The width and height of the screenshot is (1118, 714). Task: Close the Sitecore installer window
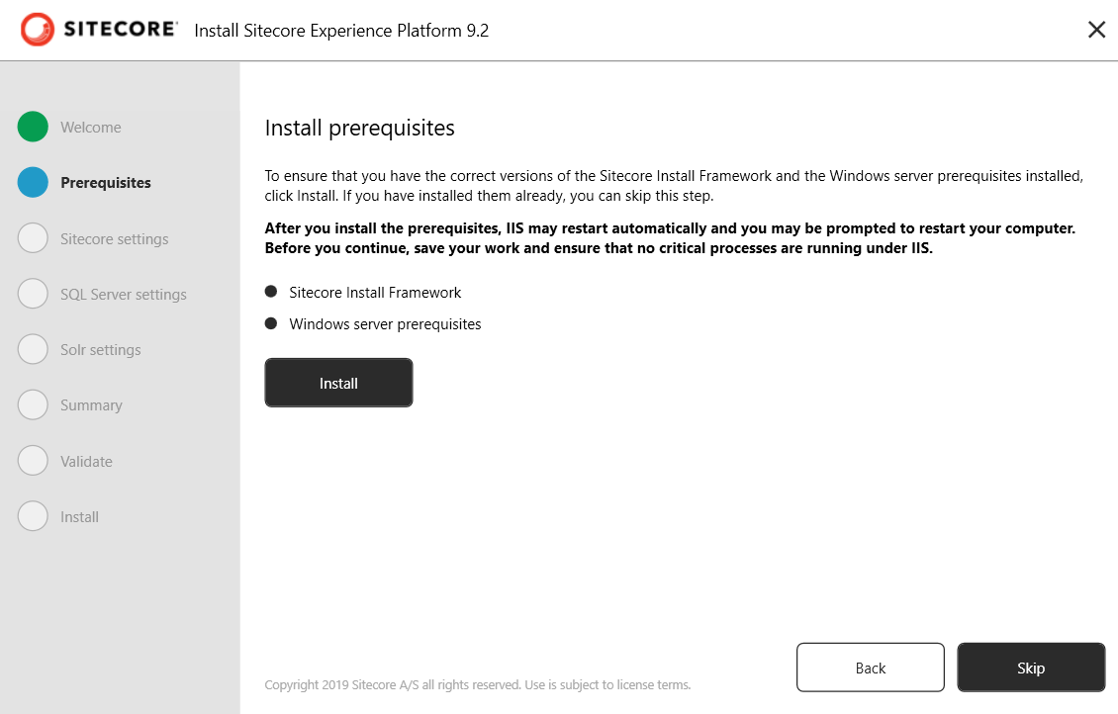[1096, 30]
